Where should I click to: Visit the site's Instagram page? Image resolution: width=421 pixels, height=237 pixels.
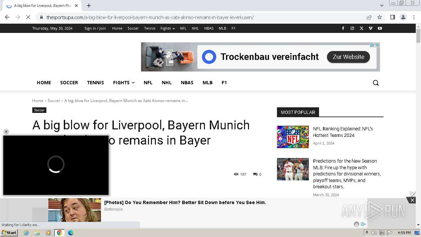352,28
